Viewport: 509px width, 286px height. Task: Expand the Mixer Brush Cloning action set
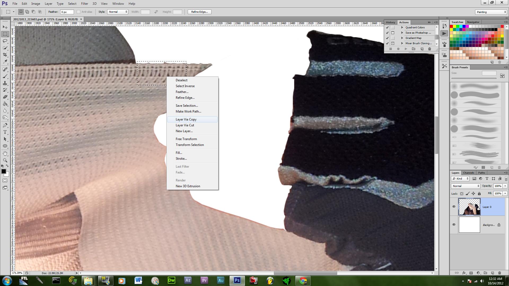[402, 43]
